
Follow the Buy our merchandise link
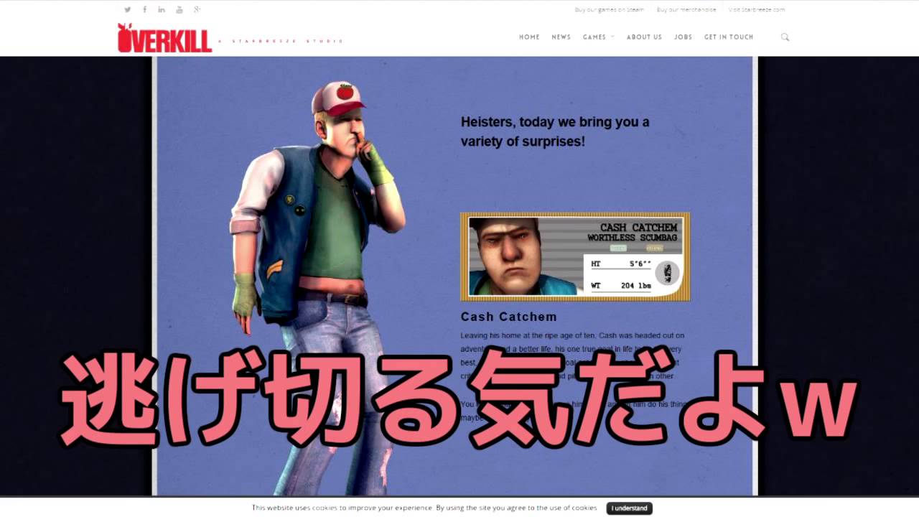(x=686, y=10)
